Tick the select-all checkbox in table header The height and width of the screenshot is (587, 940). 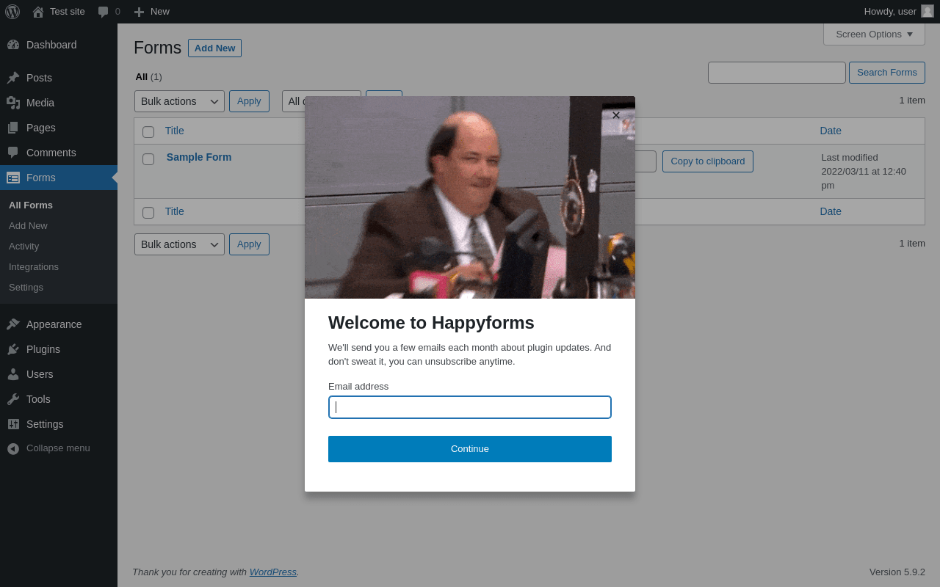[x=148, y=132]
